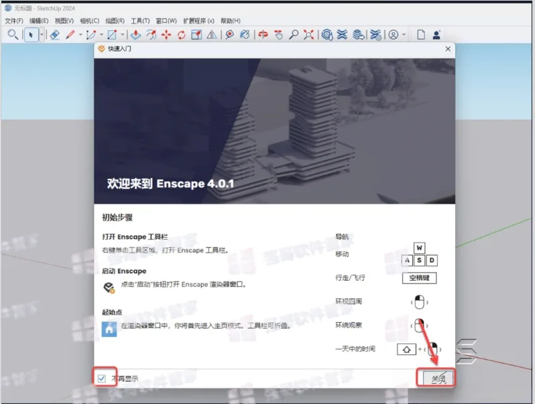Click the 行走/飞行 label
Viewport: 535px width, 404px height.
coord(350,277)
